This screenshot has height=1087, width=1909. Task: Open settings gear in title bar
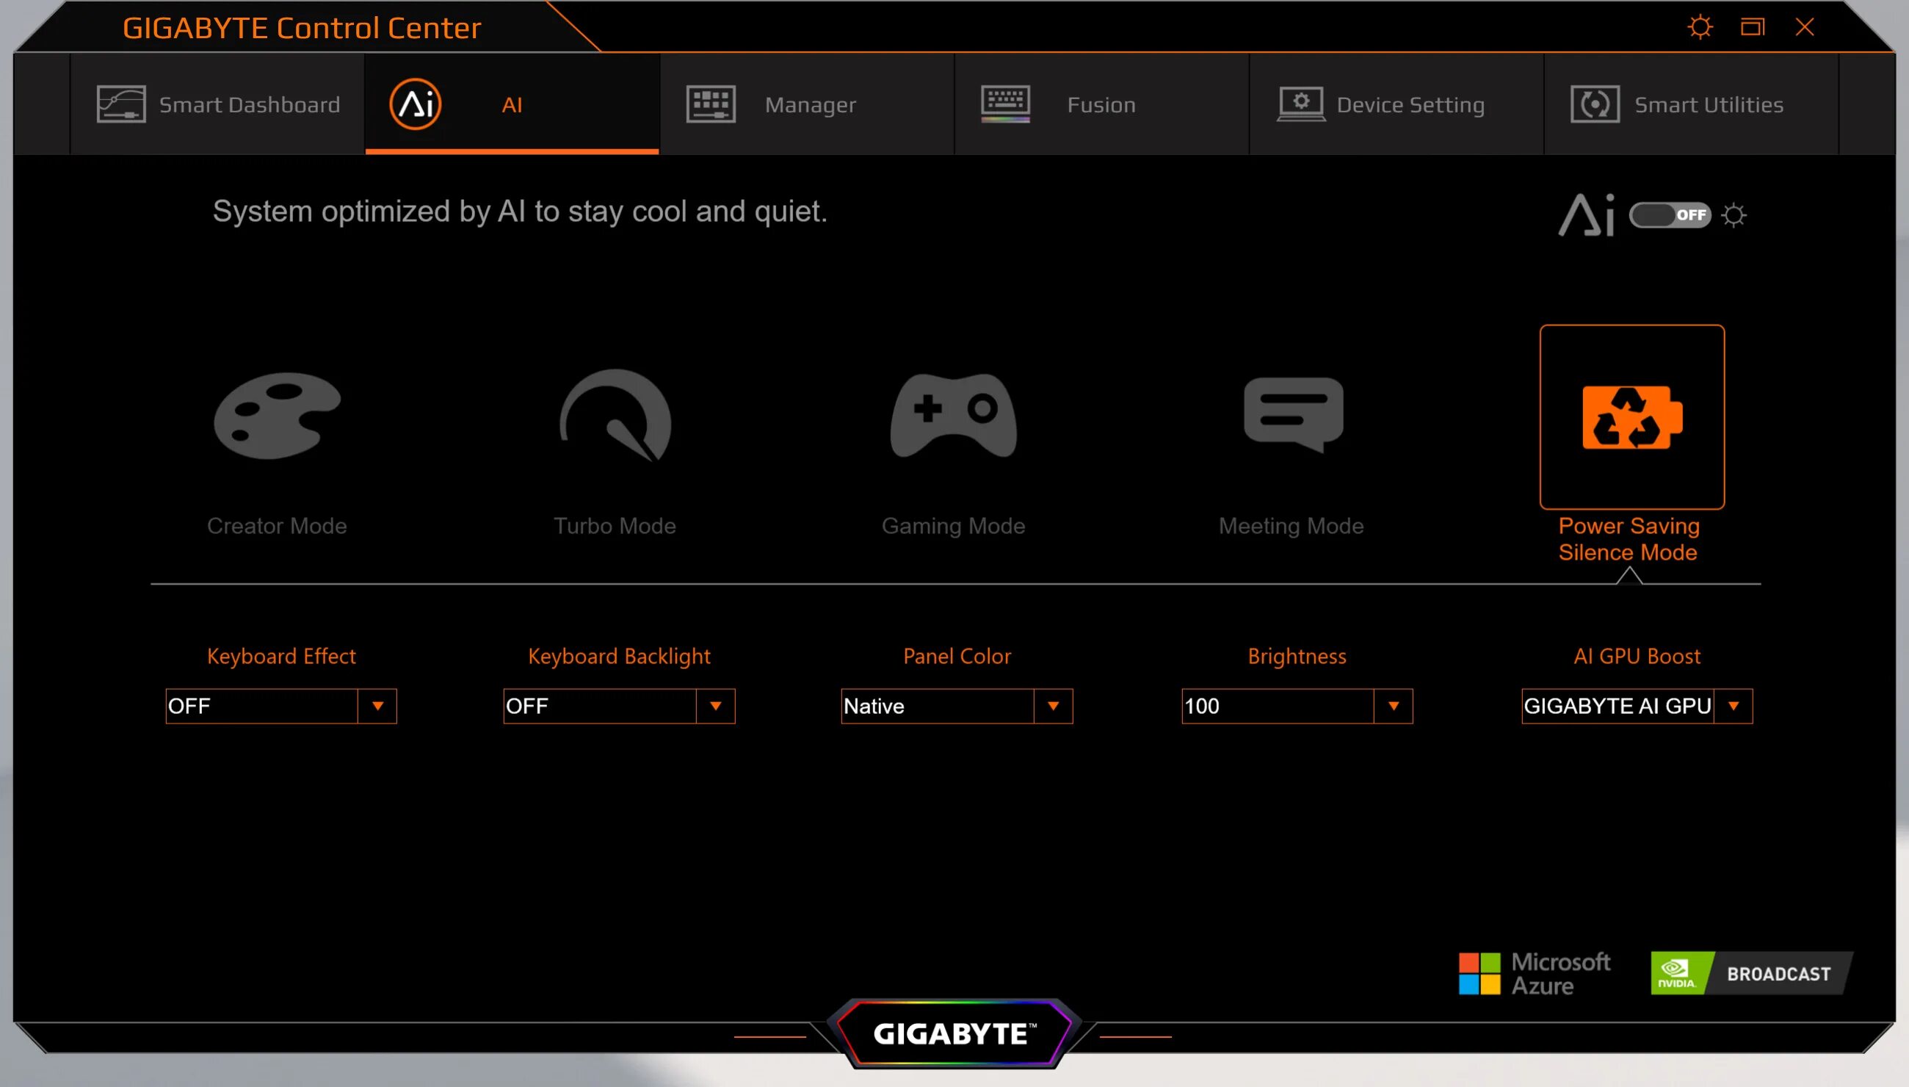click(x=1700, y=28)
